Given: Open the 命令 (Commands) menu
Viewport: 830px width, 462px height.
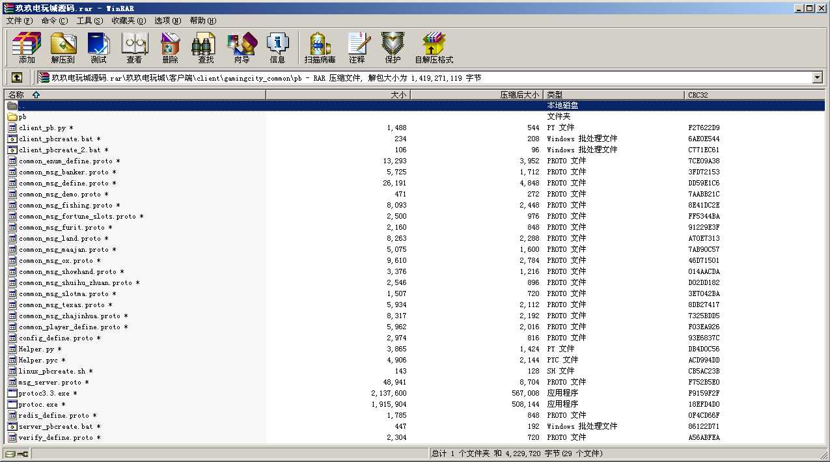Looking at the screenshot, I should pos(55,21).
